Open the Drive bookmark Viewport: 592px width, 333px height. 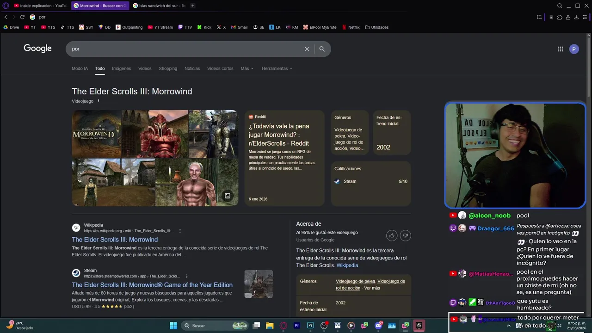[x=11, y=27]
